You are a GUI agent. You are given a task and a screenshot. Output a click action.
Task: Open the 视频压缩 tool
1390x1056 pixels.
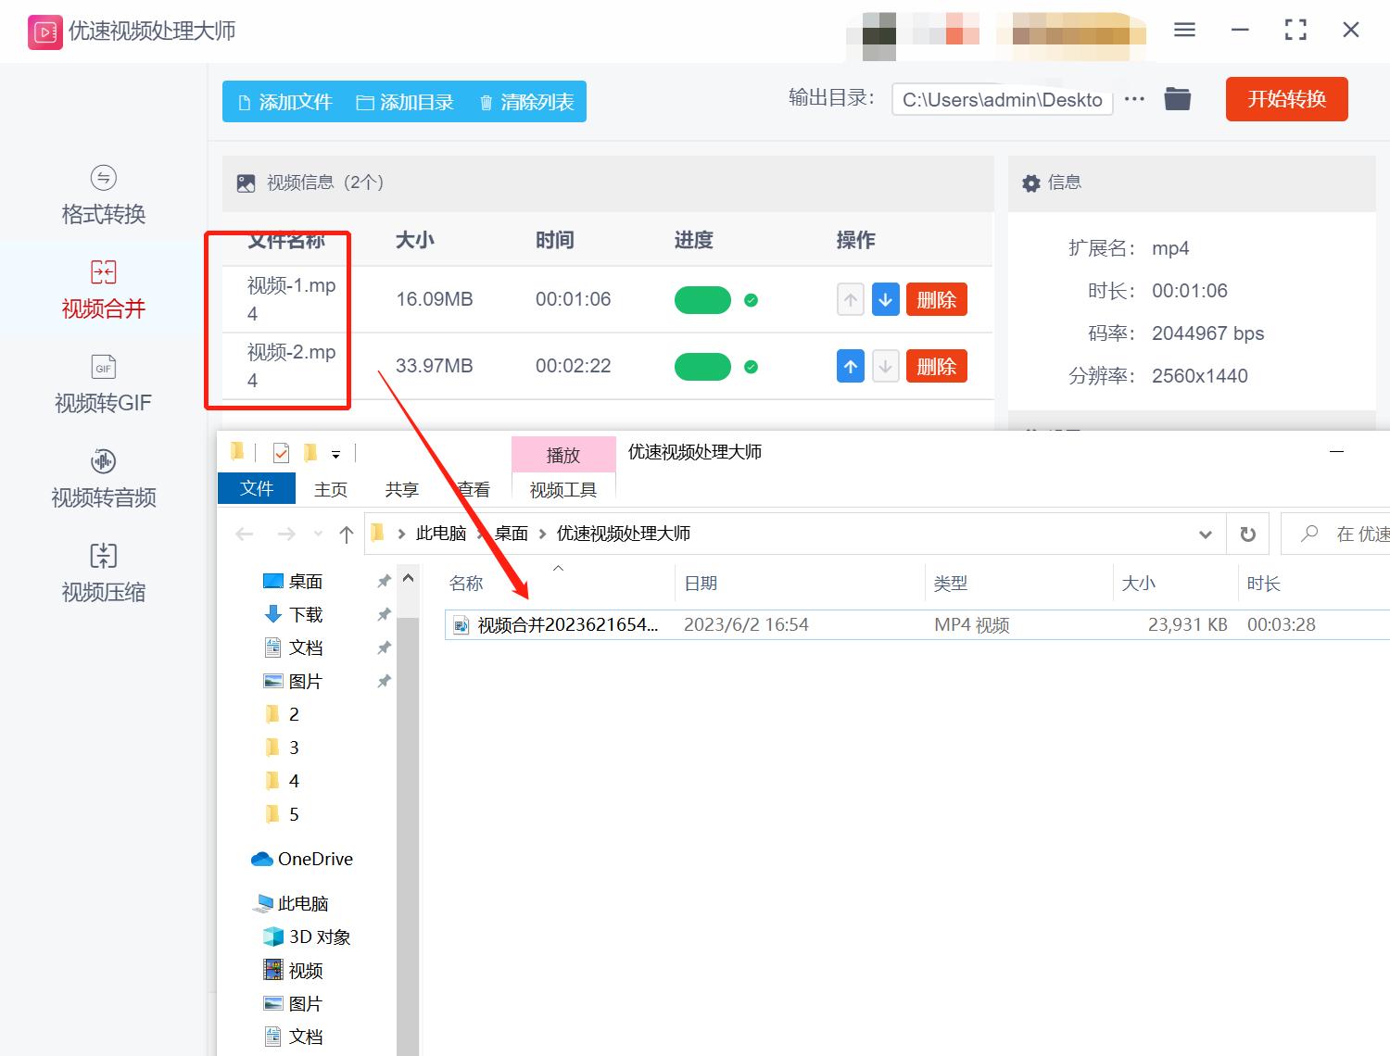(x=102, y=572)
